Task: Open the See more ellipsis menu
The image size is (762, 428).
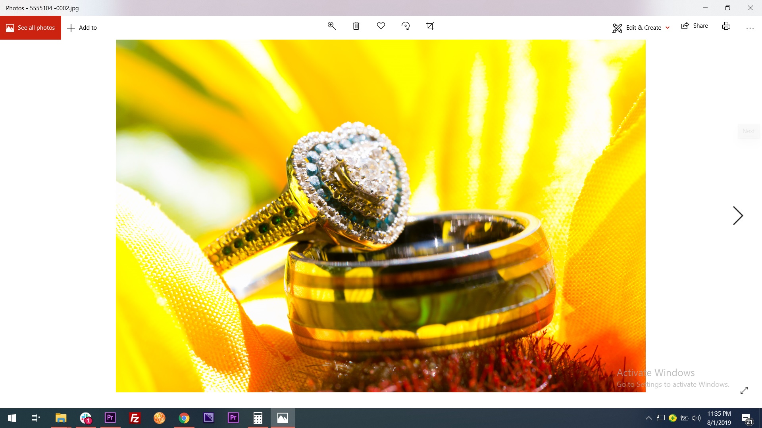Action: click(x=750, y=28)
